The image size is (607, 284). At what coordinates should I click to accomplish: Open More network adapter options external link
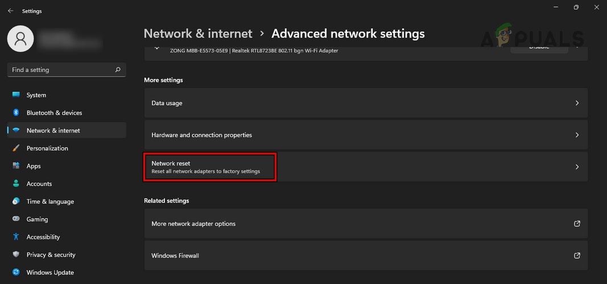tap(577, 224)
